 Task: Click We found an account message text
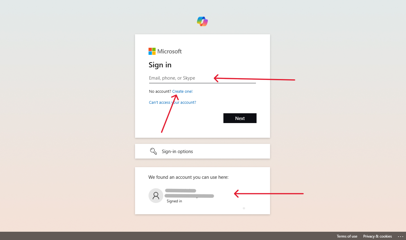pos(188,177)
